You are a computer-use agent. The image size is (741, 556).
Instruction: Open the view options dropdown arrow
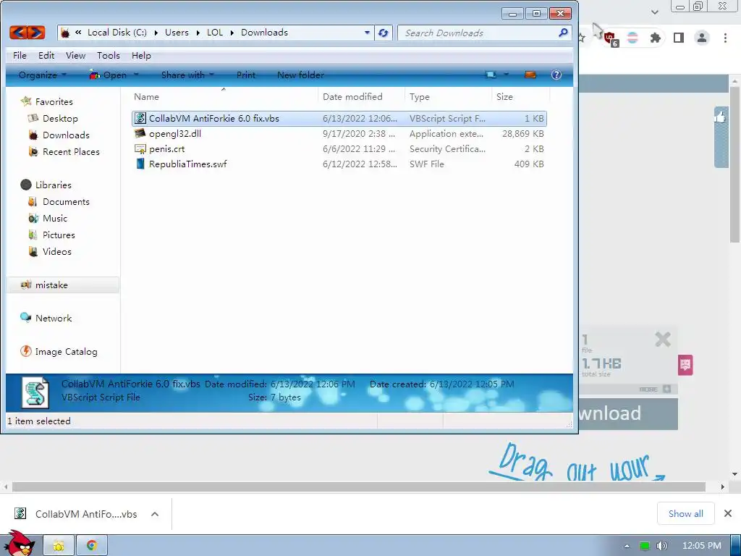pos(506,75)
